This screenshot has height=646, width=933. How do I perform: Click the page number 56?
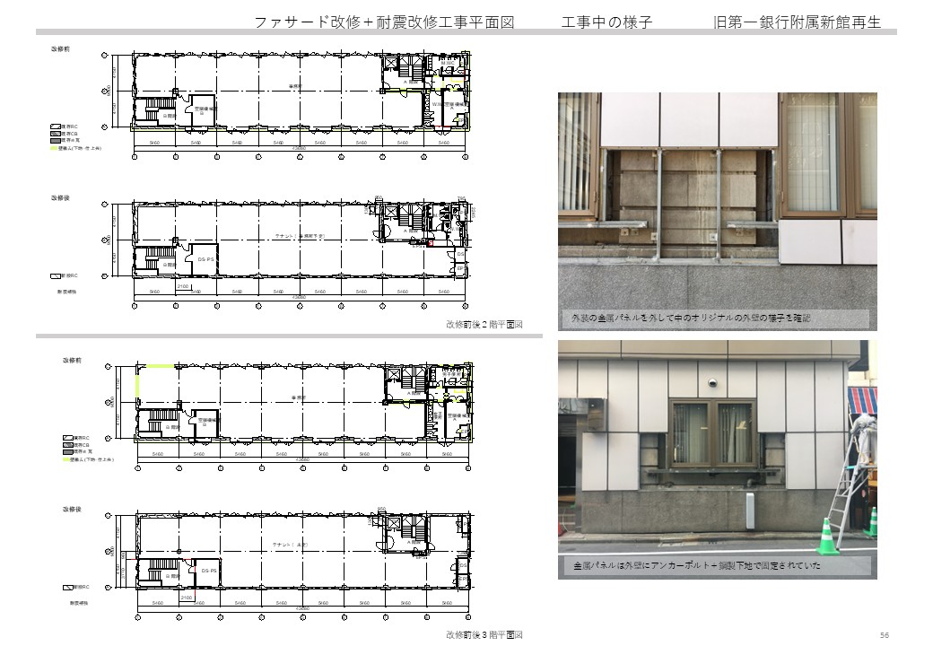click(x=884, y=633)
